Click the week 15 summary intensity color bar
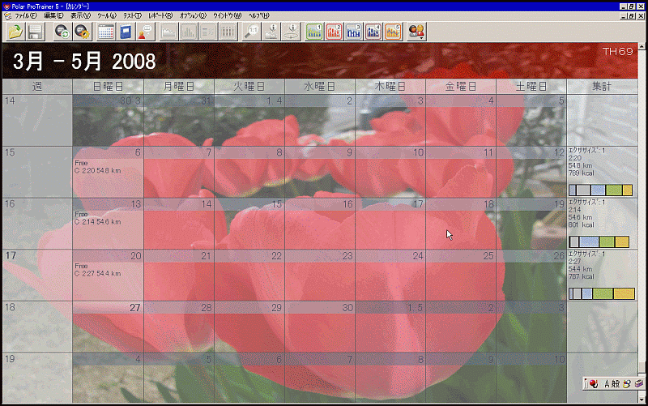Screen dimensions: 648x406 600,190
